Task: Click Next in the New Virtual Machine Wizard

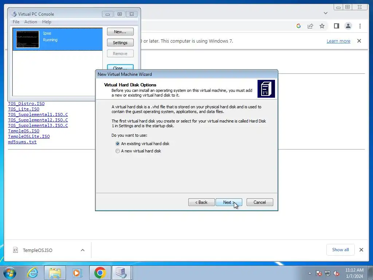Action: point(229,202)
